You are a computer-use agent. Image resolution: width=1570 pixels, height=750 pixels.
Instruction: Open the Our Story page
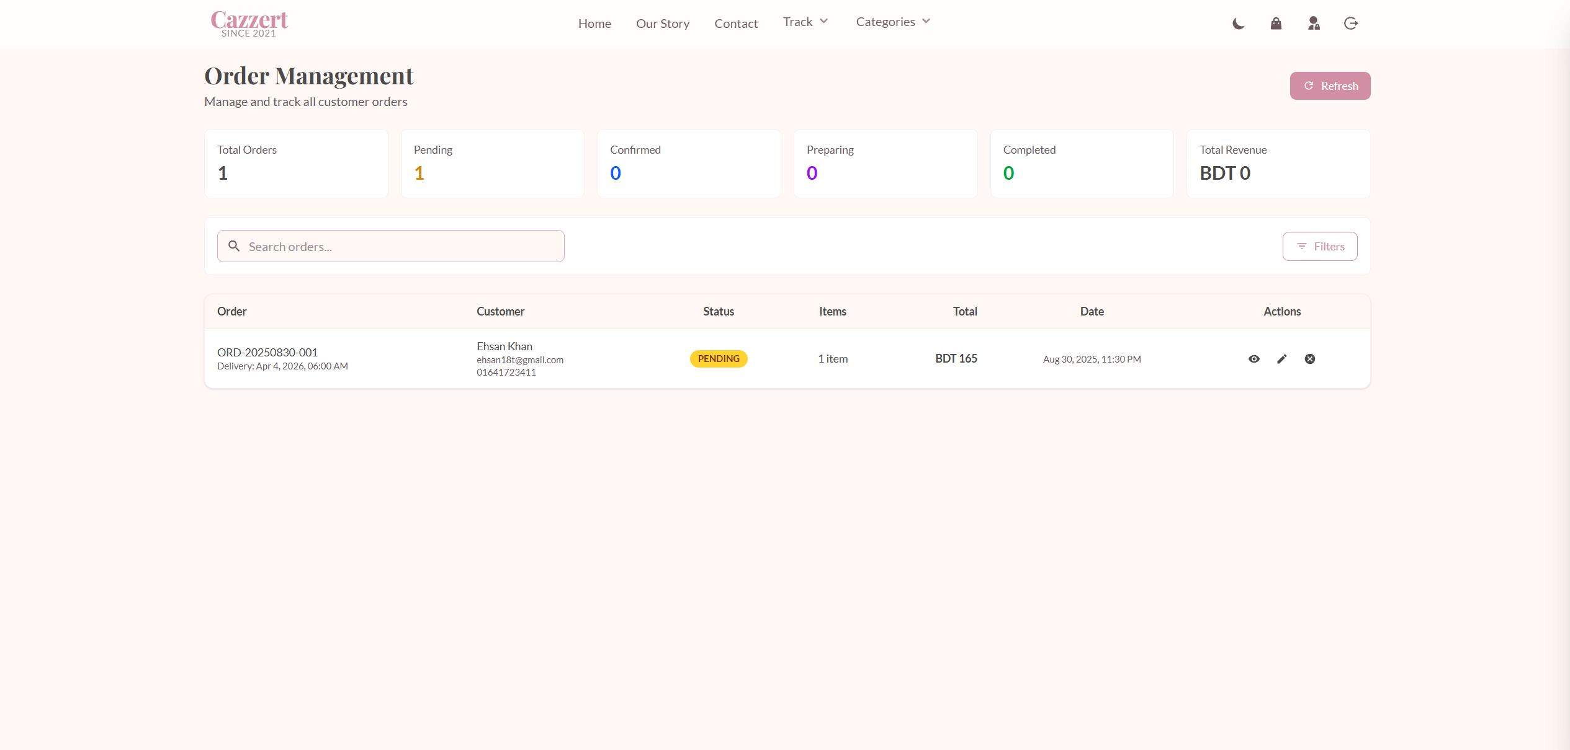[662, 23]
